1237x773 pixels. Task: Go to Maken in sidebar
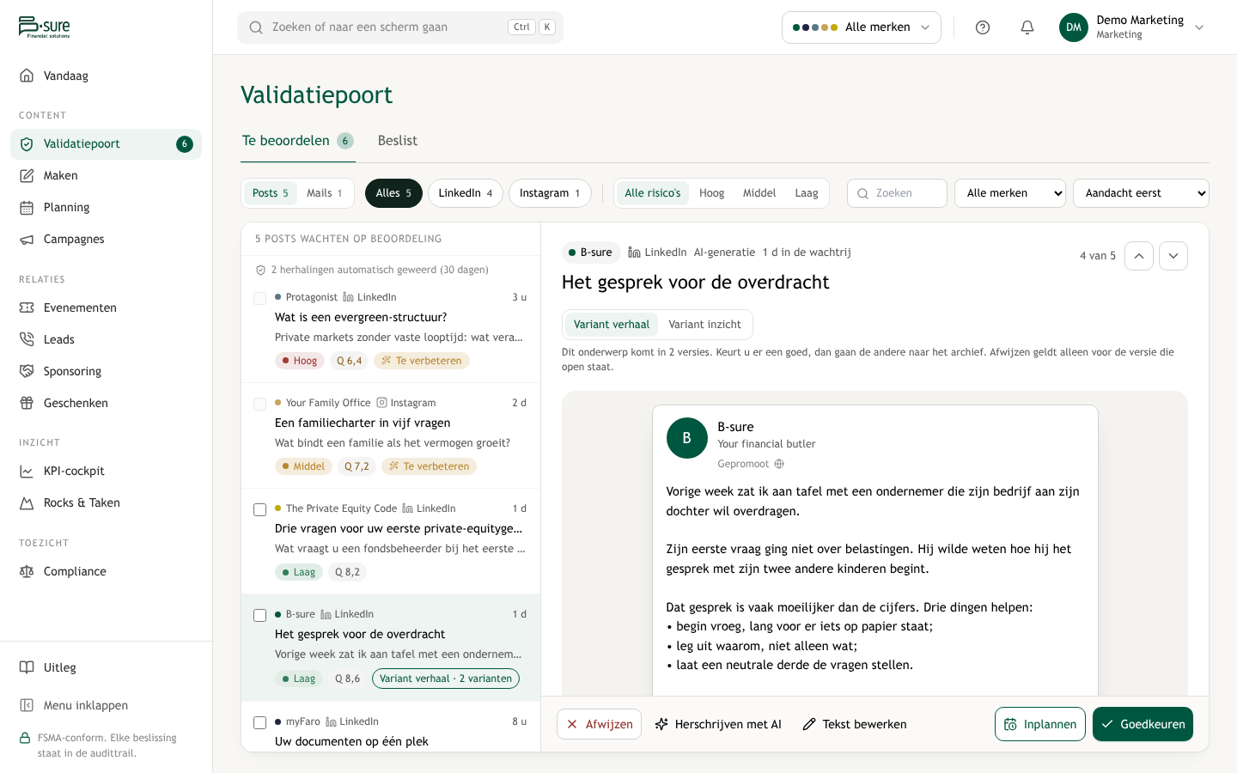point(106,175)
